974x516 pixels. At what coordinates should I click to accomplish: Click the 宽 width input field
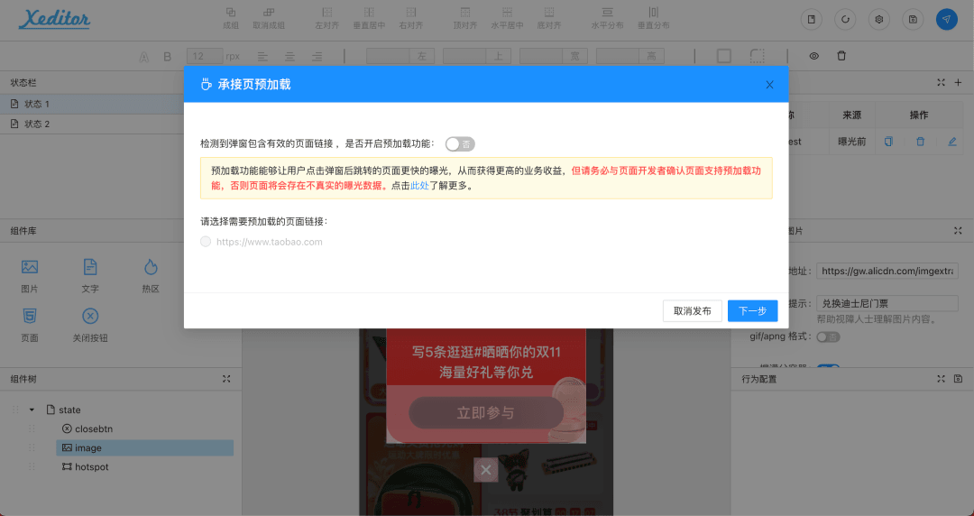coord(541,56)
